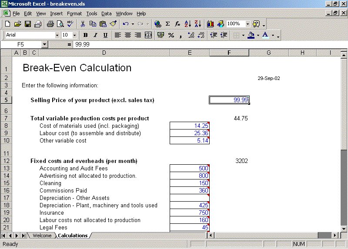Decrease decimal places
348x249 pixels.
(201, 35)
